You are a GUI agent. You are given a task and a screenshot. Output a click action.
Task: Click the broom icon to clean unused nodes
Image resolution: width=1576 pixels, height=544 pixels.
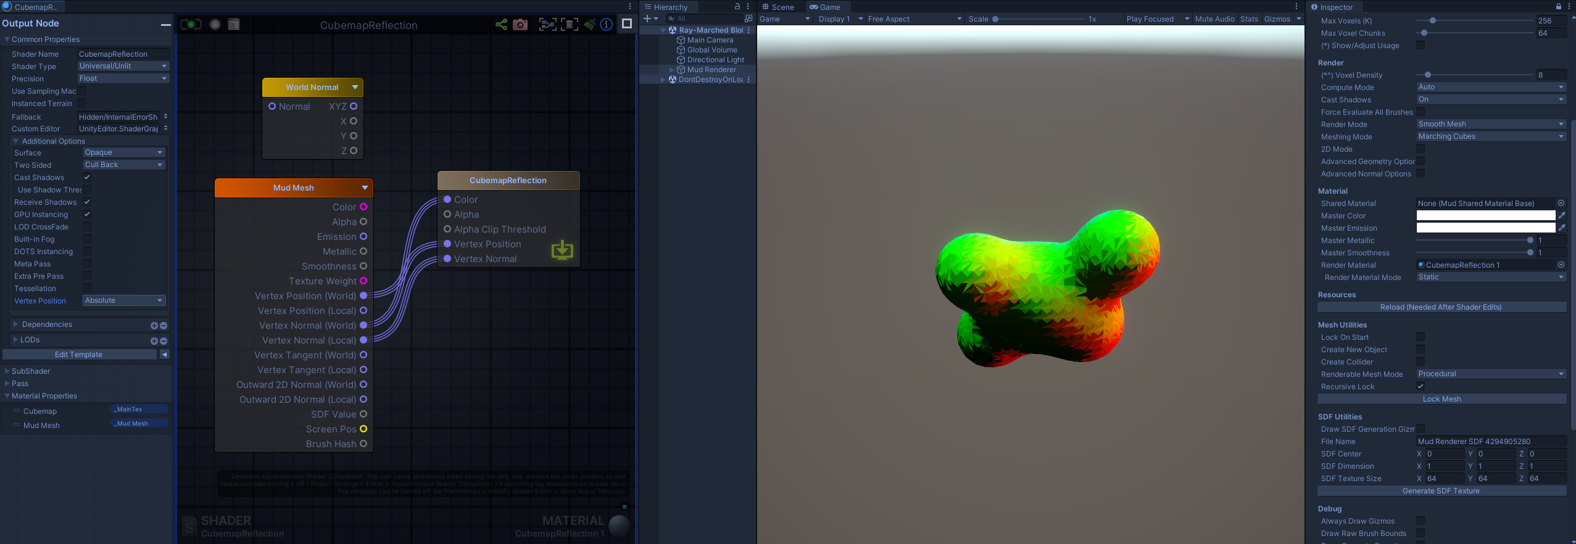coord(589,25)
